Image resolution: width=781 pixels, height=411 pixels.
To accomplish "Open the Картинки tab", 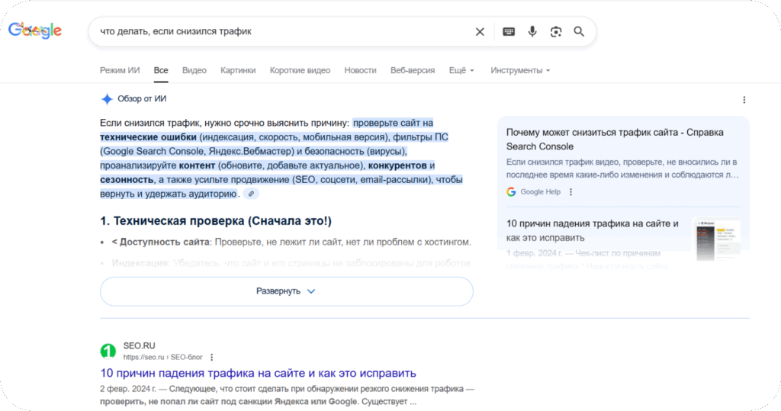I will tap(238, 70).
